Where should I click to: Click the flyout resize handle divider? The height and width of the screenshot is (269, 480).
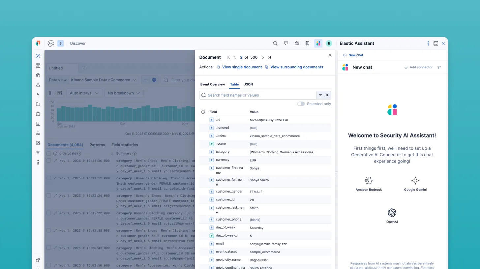336,174
